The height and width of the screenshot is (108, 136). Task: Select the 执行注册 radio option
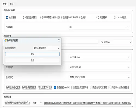pos(11,18)
